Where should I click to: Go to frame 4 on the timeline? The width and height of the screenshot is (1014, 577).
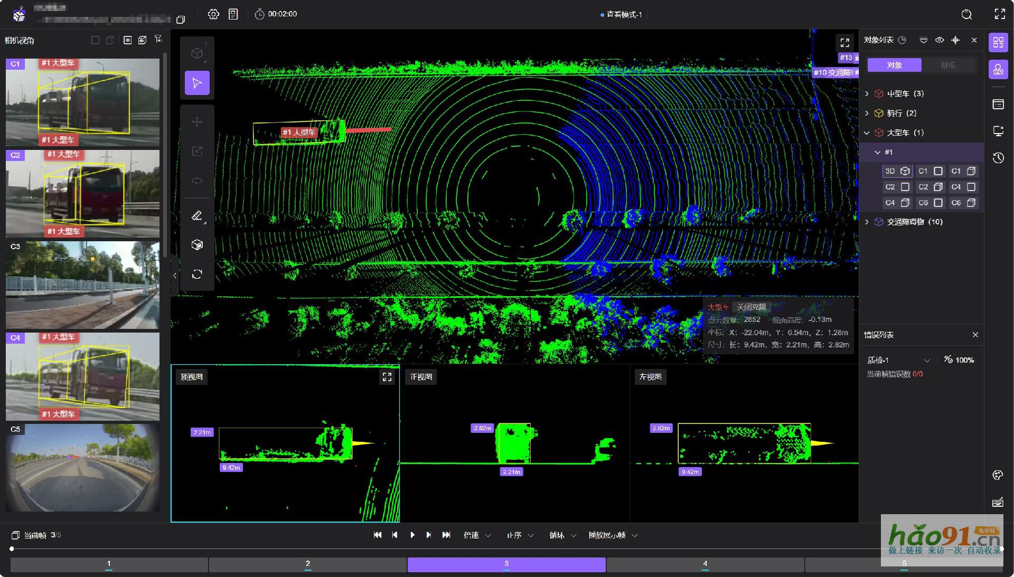[705, 564]
